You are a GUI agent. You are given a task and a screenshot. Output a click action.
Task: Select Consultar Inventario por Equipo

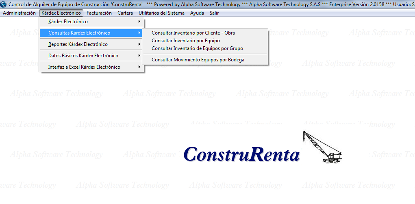point(185,41)
